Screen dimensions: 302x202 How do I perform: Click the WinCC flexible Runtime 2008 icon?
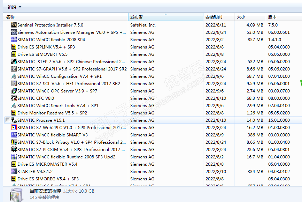click(14, 157)
